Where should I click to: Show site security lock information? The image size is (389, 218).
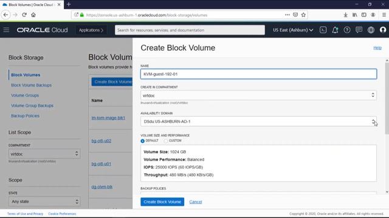point(82,15)
